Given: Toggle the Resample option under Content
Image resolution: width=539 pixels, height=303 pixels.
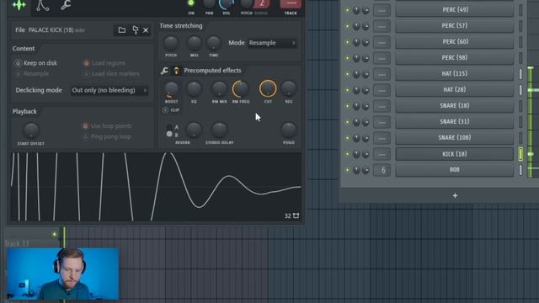Looking at the screenshot, I should pos(18,73).
